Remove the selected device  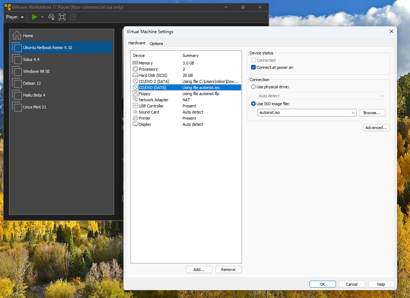tap(228, 270)
